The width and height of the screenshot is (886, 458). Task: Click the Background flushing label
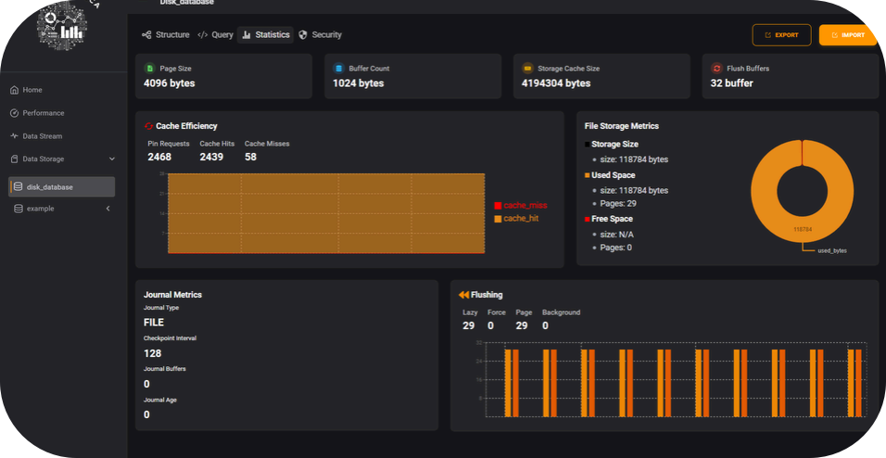click(x=561, y=312)
